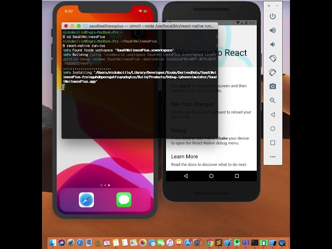Rotate emulator left icon
Screen dimensions: 332x249
tap(273, 58)
